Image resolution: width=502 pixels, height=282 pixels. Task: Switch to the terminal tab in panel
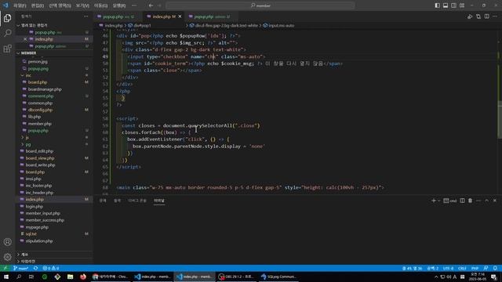(x=159, y=201)
